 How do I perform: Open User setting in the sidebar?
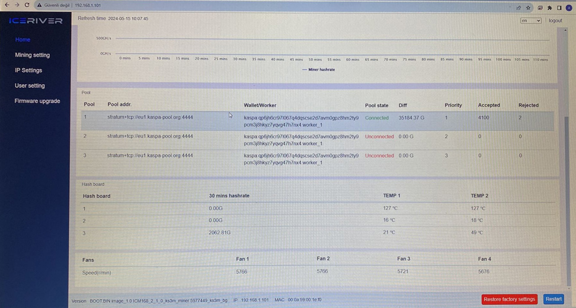pyautogui.click(x=30, y=85)
